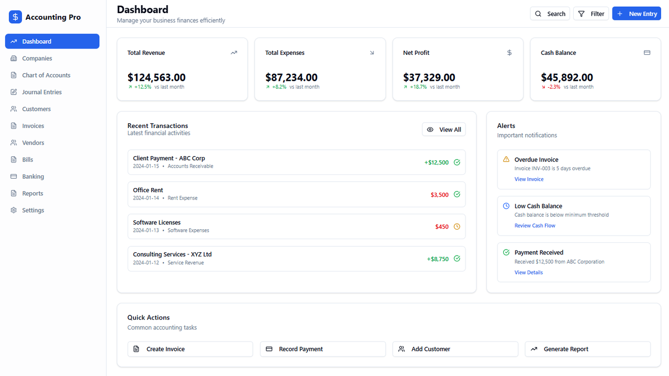The image size is (669, 376).
Task: Click the red arrow by -2.3% cash change
Action: point(543,87)
